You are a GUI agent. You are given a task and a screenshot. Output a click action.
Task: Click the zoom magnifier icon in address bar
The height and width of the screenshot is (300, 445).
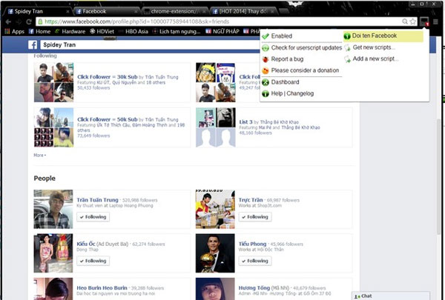point(405,21)
